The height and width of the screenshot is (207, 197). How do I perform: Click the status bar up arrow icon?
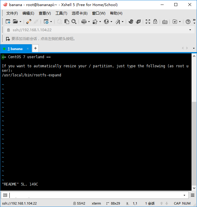(161, 203)
